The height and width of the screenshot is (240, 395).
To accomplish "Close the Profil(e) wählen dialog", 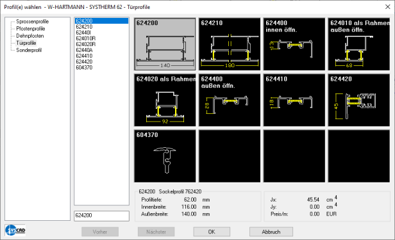I will tap(388, 7).
